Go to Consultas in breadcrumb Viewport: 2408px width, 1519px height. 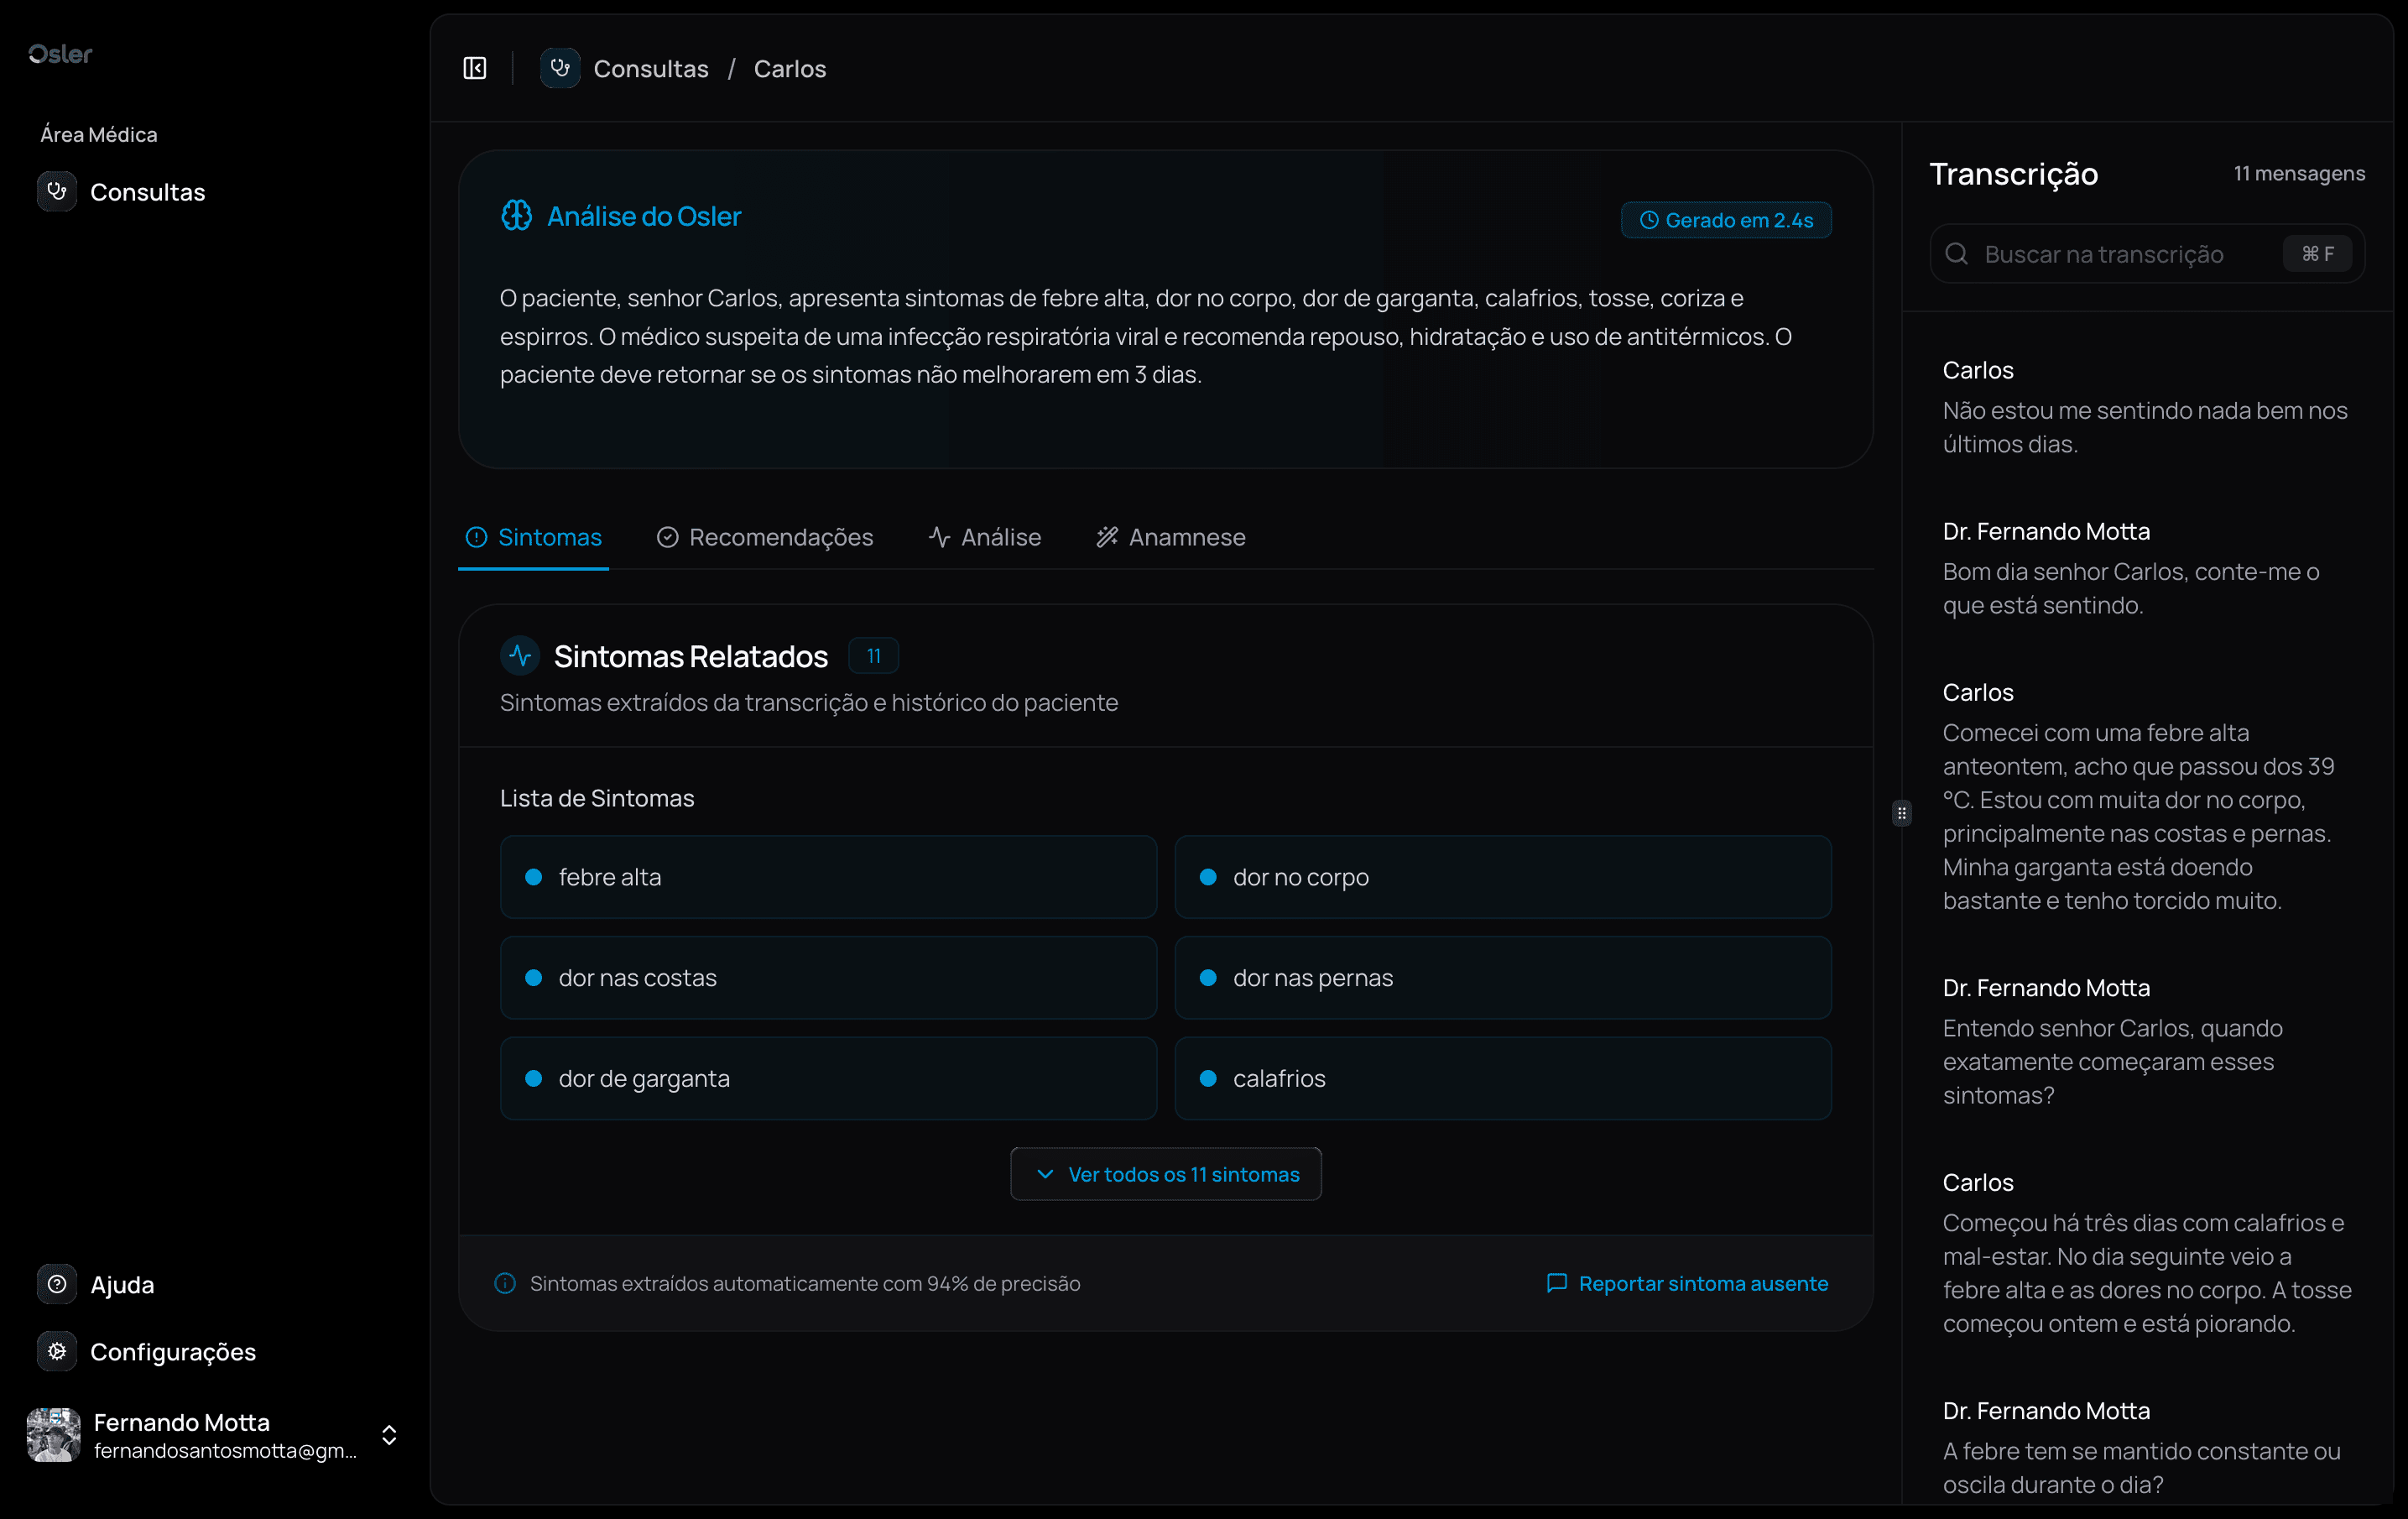[x=651, y=68]
